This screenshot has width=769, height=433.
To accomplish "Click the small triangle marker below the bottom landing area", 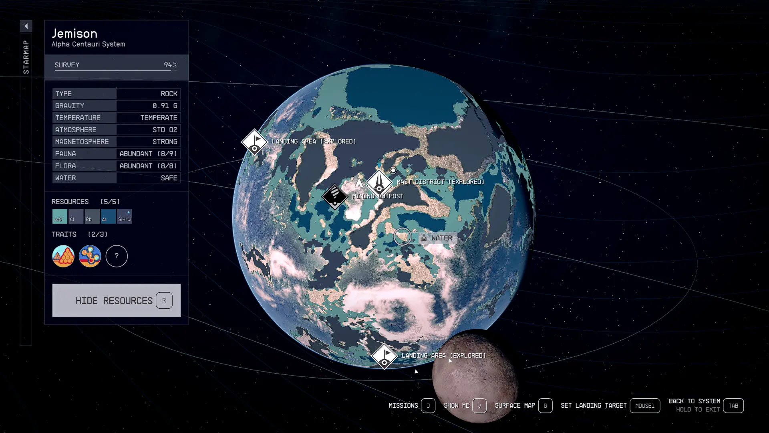I will coord(416,372).
